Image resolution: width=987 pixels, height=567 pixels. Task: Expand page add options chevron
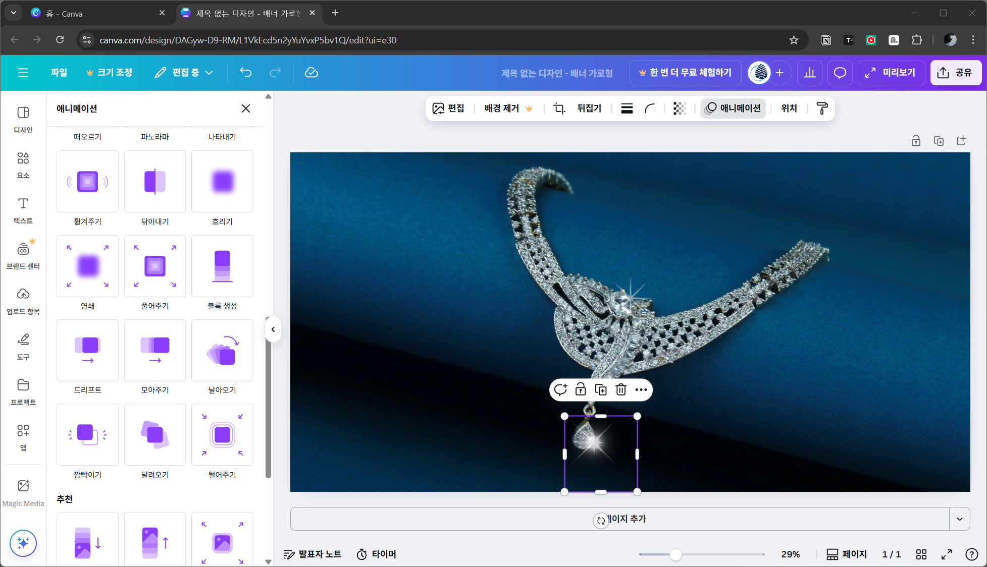pos(959,519)
